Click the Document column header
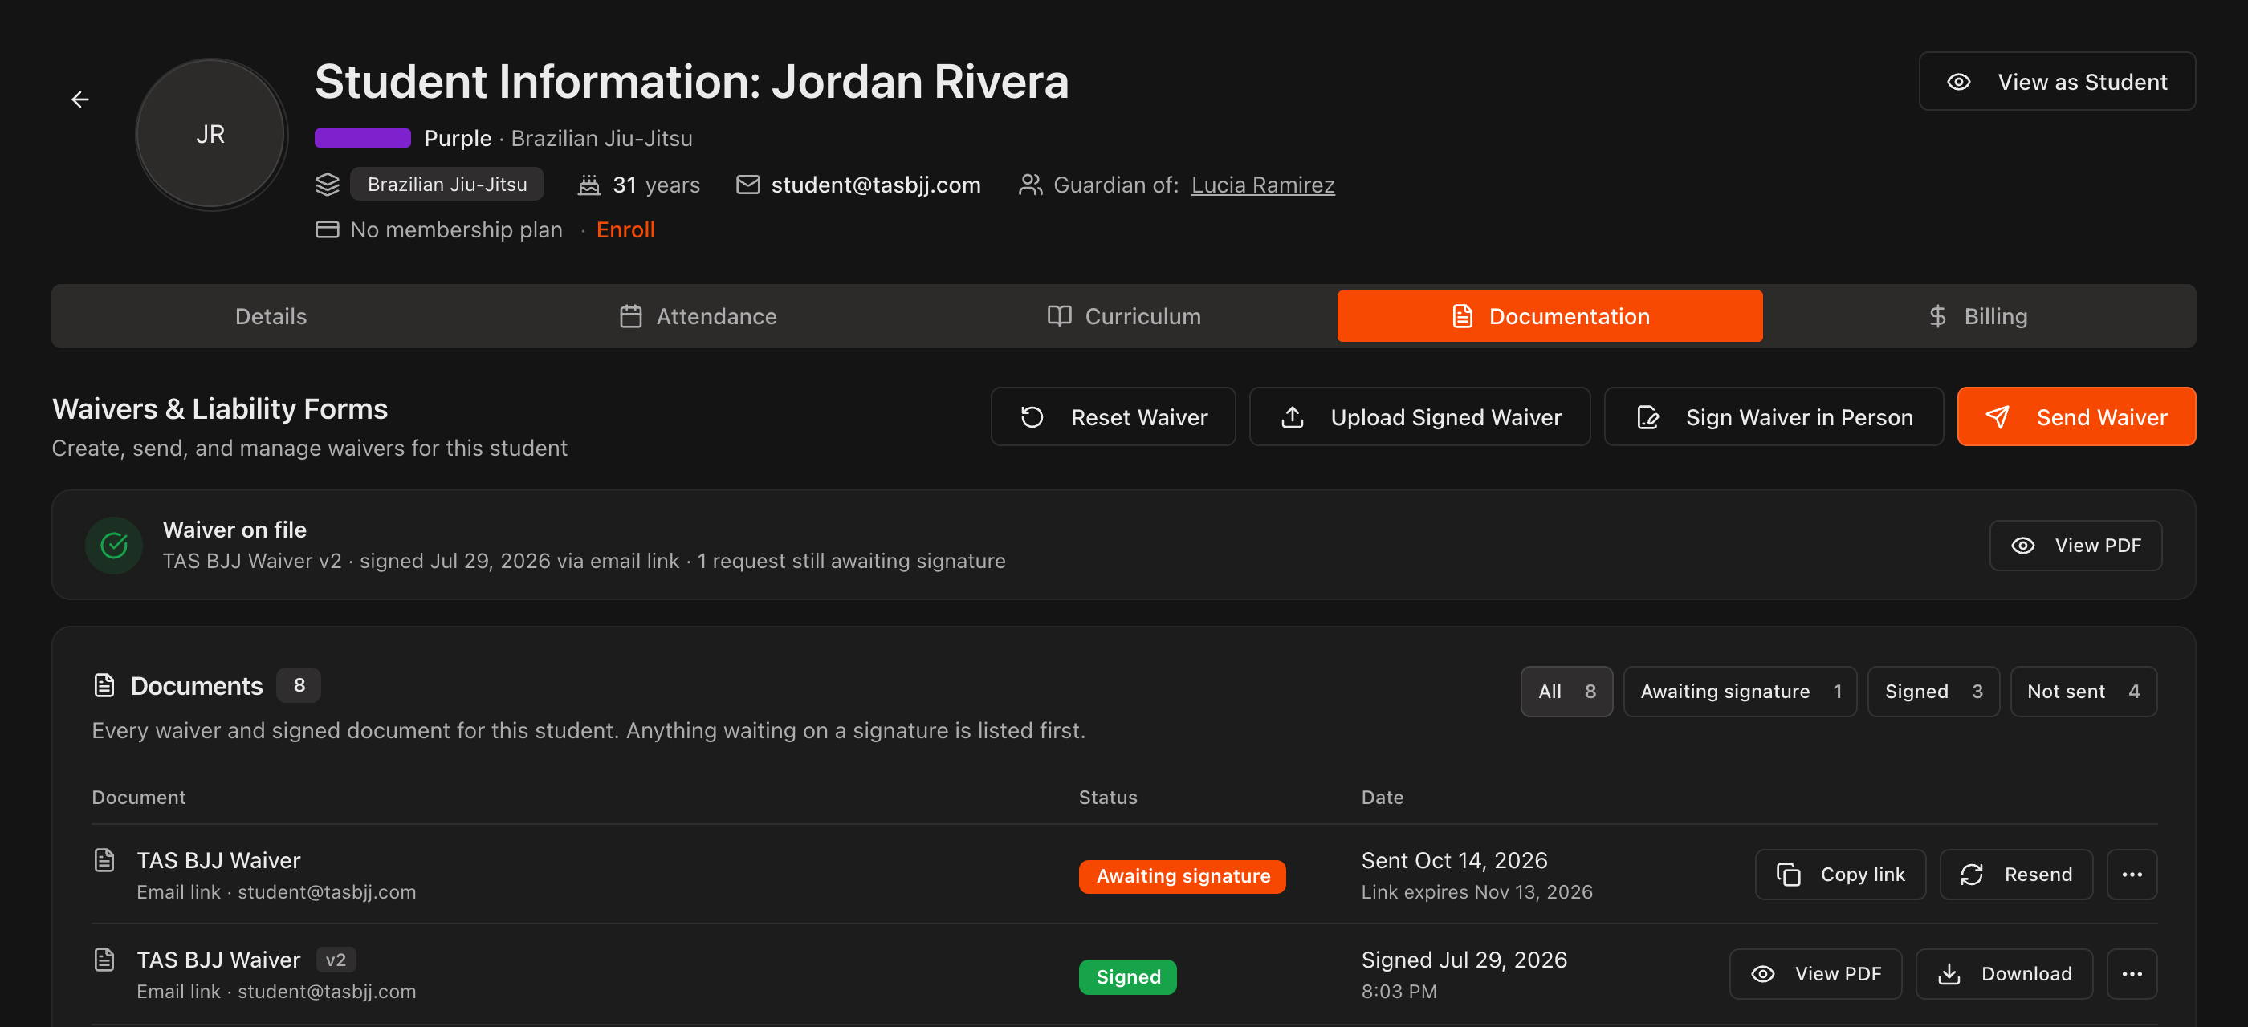This screenshot has width=2248, height=1027. coord(139,797)
